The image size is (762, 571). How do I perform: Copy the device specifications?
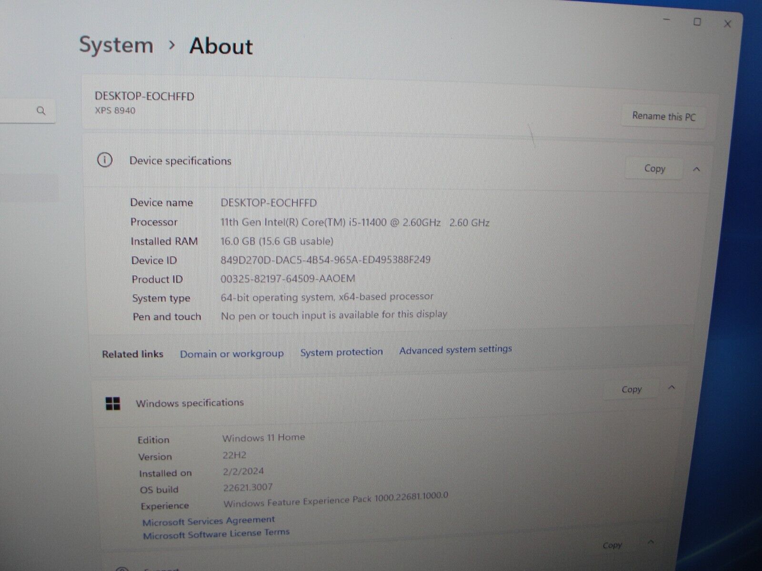click(x=654, y=168)
